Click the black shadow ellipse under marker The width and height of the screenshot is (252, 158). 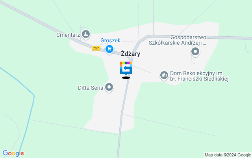pyautogui.click(x=126, y=78)
